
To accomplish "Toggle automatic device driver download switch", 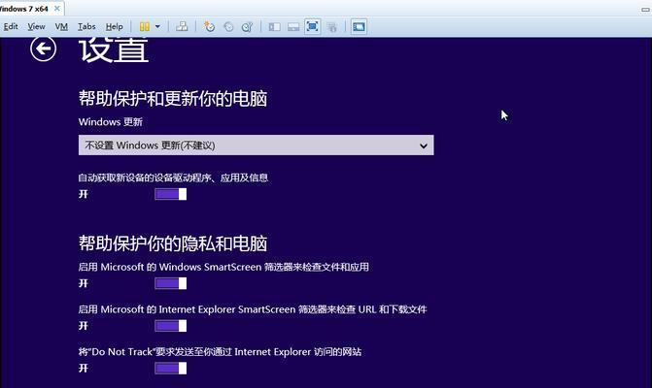I will pyautogui.click(x=170, y=194).
